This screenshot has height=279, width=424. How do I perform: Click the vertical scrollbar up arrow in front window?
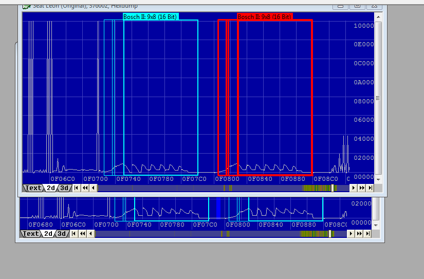[x=378, y=17]
